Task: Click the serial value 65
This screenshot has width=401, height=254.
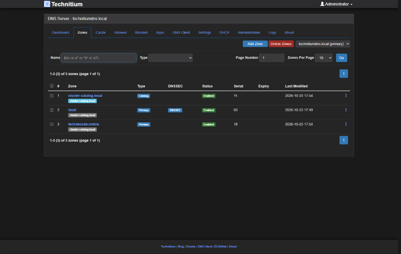Action: point(235,110)
